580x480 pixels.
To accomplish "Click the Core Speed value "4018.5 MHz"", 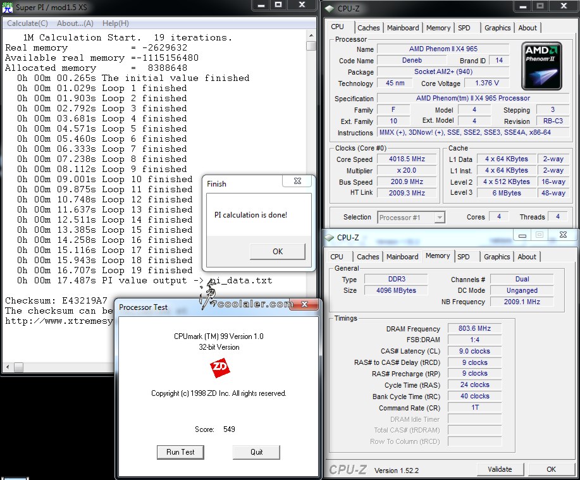I will click(x=407, y=159).
